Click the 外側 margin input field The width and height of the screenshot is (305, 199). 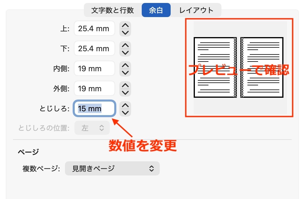94,88
